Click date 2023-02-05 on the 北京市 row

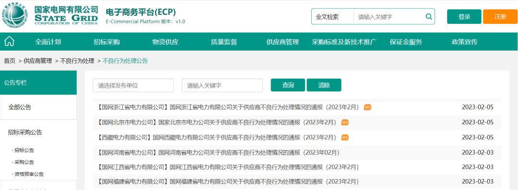point(478,122)
